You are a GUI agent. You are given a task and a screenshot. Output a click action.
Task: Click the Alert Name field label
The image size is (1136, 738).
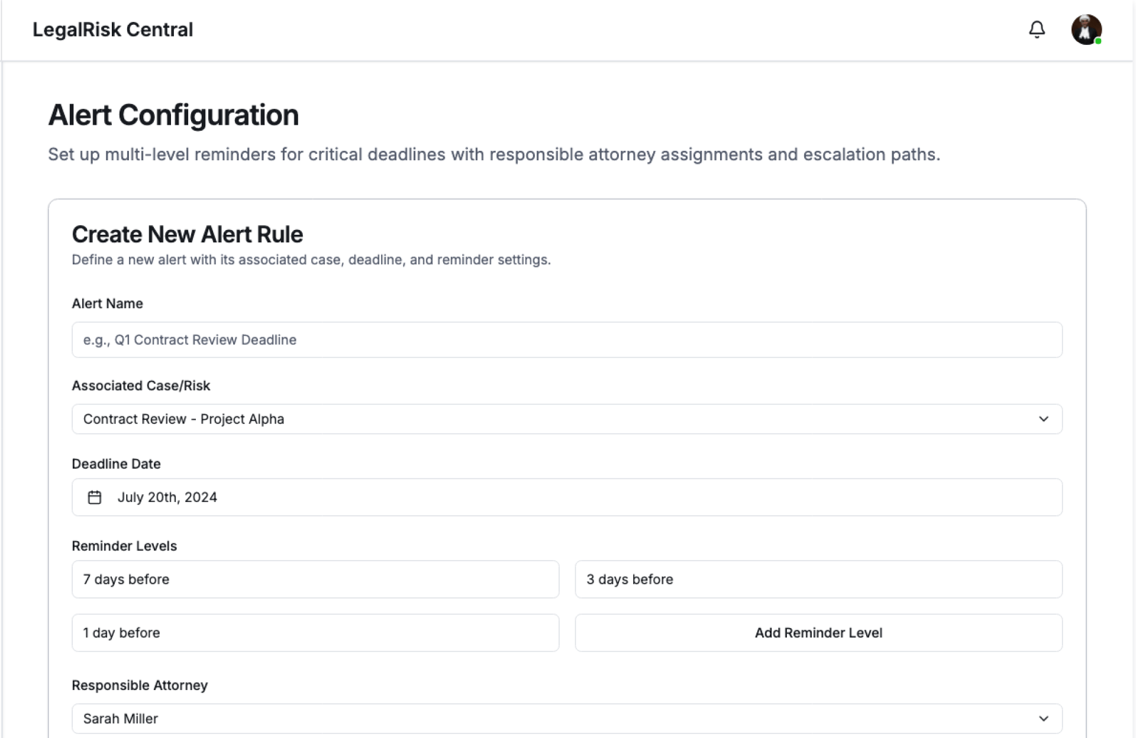pyautogui.click(x=107, y=303)
